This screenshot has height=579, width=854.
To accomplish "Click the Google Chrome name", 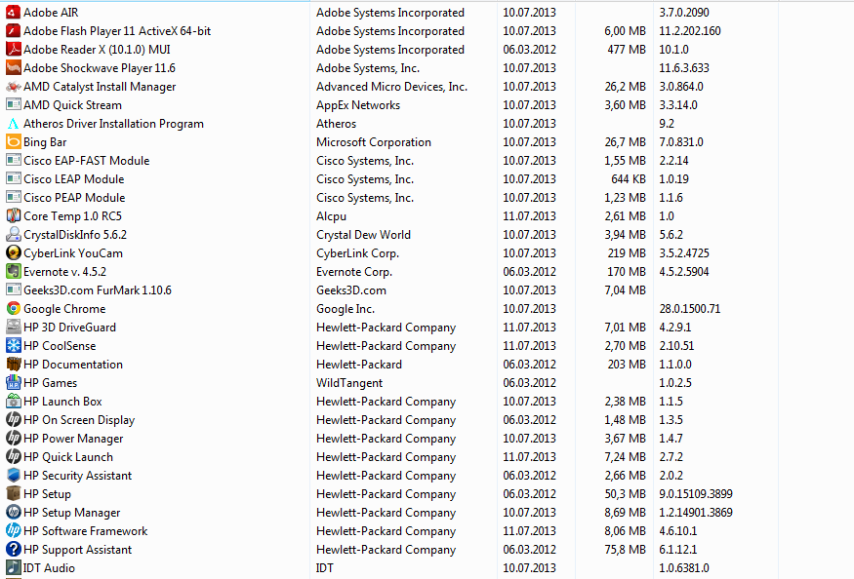I will (64, 309).
